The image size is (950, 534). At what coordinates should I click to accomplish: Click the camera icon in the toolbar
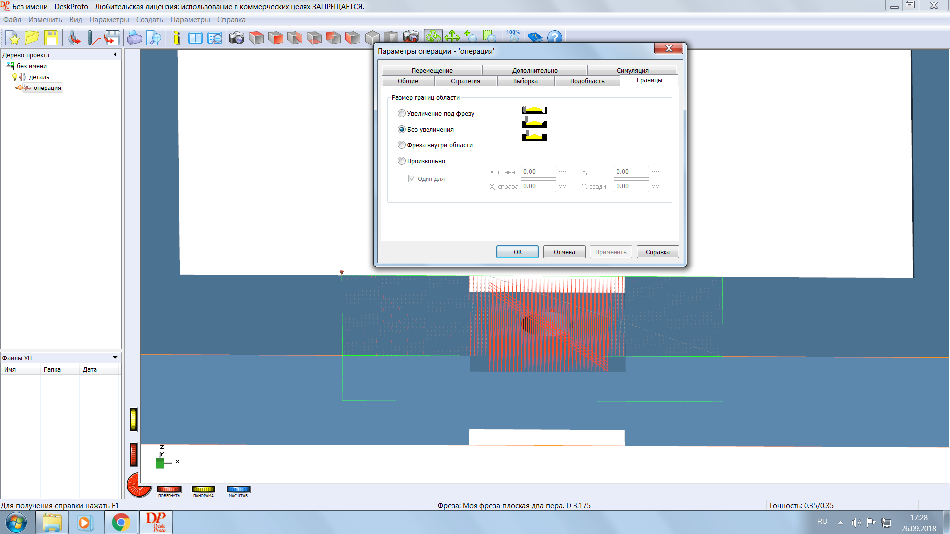pos(237,38)
